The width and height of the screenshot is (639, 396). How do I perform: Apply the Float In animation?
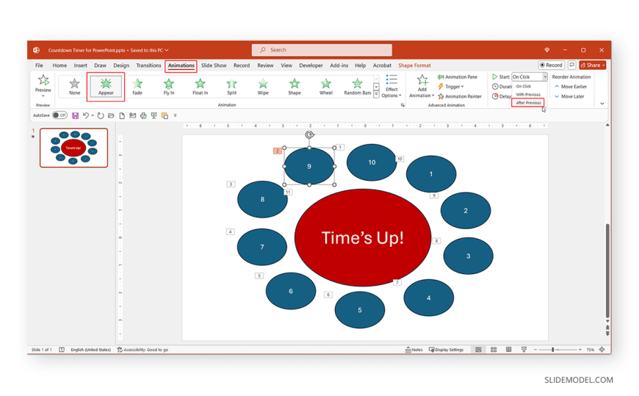coord(200,87)
